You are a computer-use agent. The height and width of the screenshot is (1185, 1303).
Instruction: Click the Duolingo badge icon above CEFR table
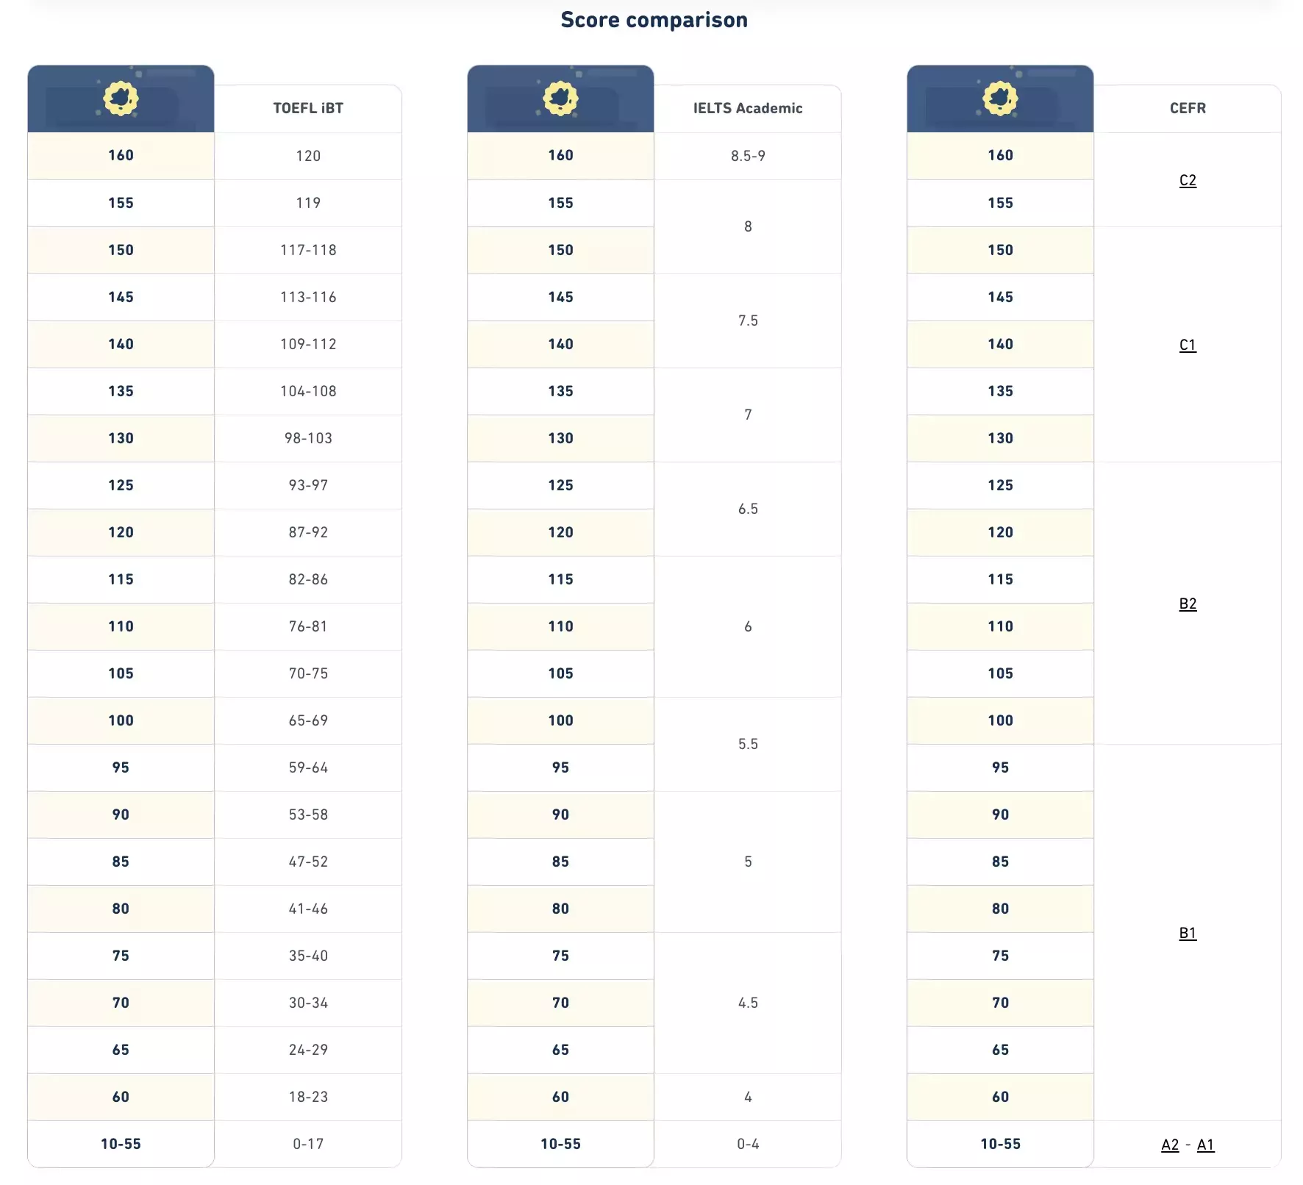(x=1000, y=99)
